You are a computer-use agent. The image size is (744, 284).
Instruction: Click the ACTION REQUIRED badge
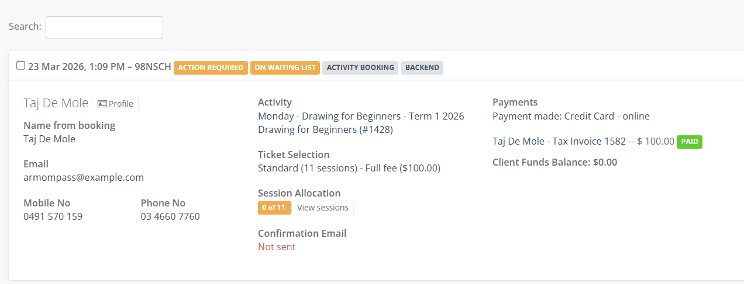211,68
